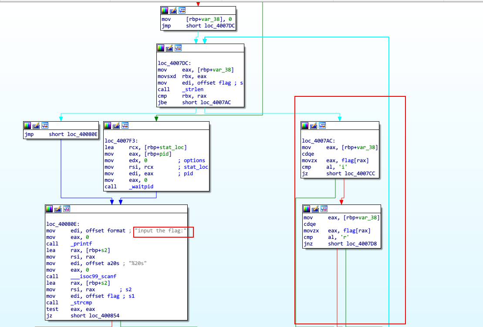Click the _waitpid call target

[141, 187]
